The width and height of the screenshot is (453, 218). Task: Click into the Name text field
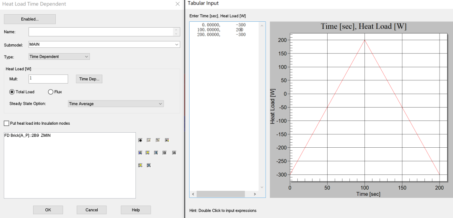pos(101,32)
